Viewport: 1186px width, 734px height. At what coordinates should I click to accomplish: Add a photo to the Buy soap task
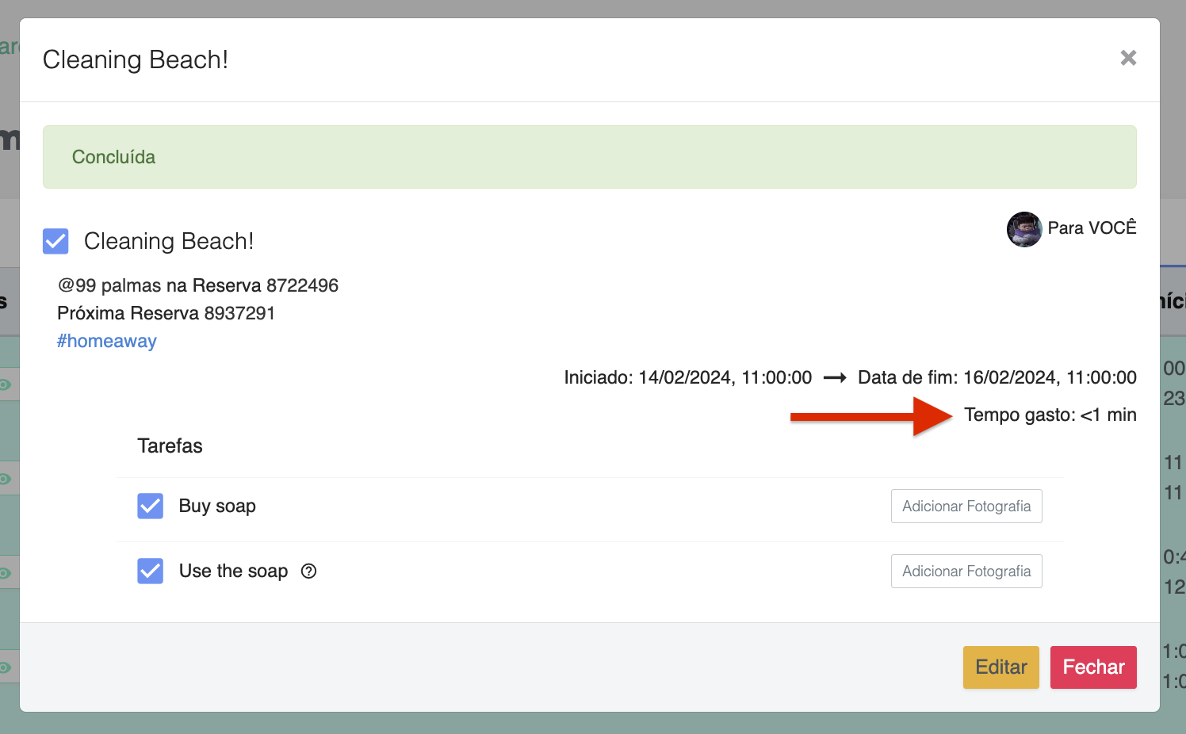point(966,507)
